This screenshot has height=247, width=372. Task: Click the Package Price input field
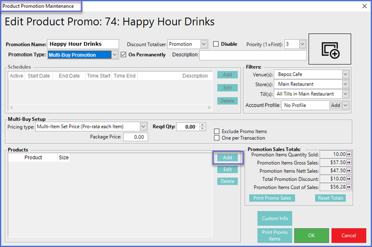(135, 137)
